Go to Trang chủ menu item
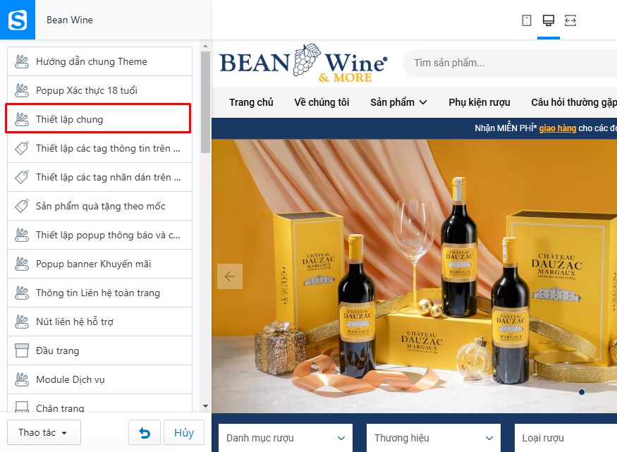617x452 pixels. [x=251, y=102]
